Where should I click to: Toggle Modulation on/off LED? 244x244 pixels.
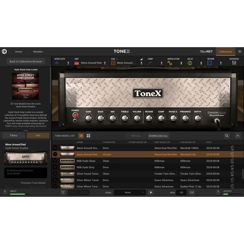pos(181,63)
